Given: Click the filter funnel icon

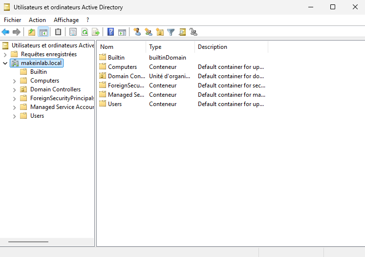Looking at the screenshot, I should tap(171, 32).
